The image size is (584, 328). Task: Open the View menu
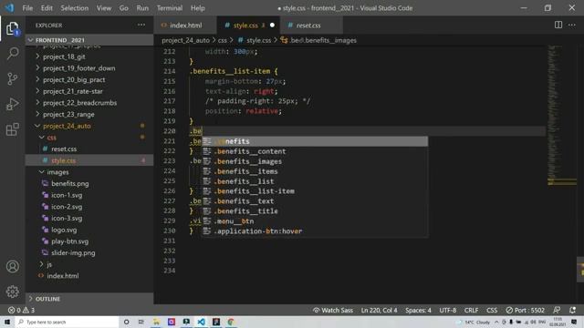pyautogui.click(x=104, y=8)
